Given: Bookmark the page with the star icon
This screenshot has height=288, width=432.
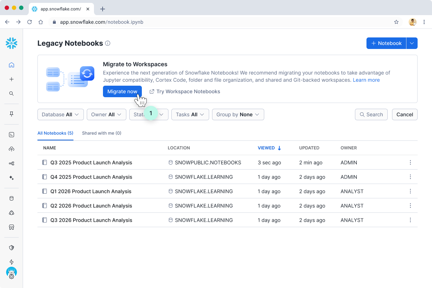Looking at the screenshot, I should tap(396, 22).
